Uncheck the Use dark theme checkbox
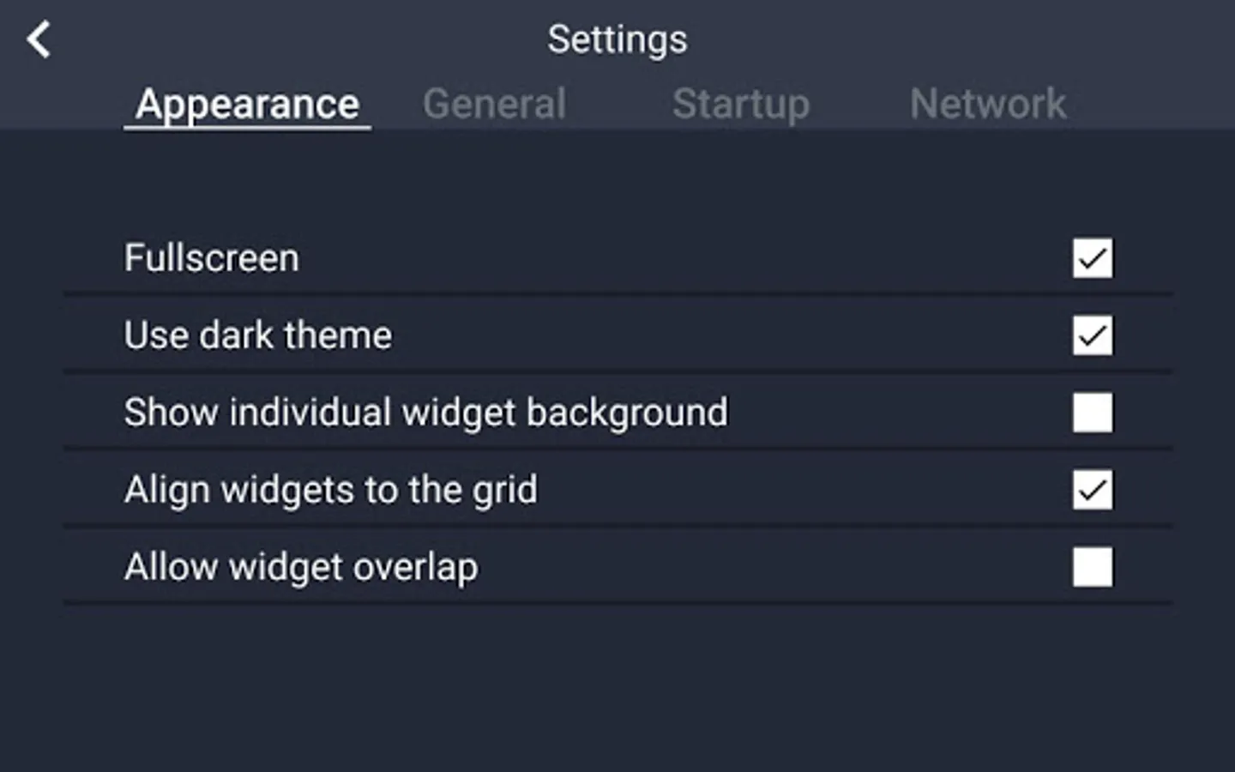 pos(1092,335)
